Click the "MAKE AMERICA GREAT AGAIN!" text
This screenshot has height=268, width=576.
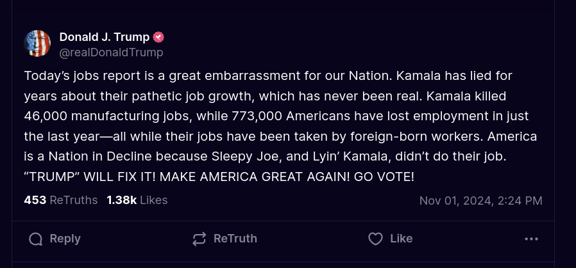[255, 177]
